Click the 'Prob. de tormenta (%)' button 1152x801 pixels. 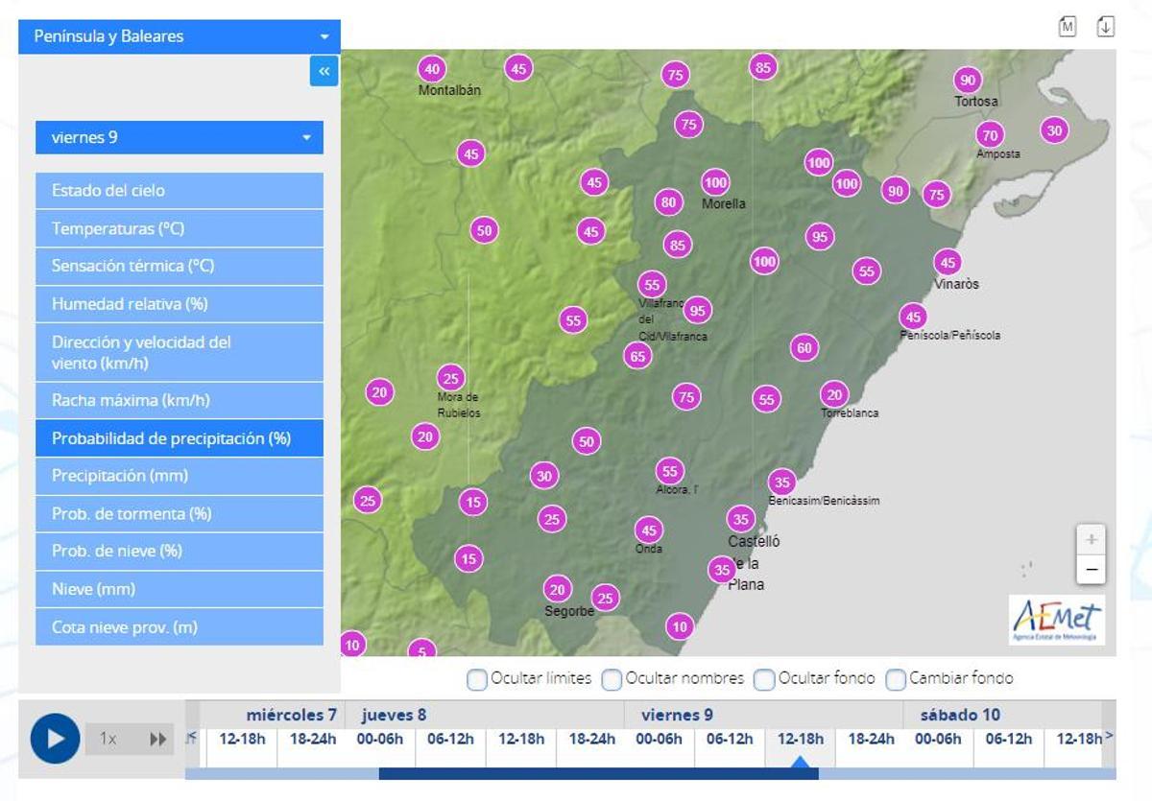point(180,513)
